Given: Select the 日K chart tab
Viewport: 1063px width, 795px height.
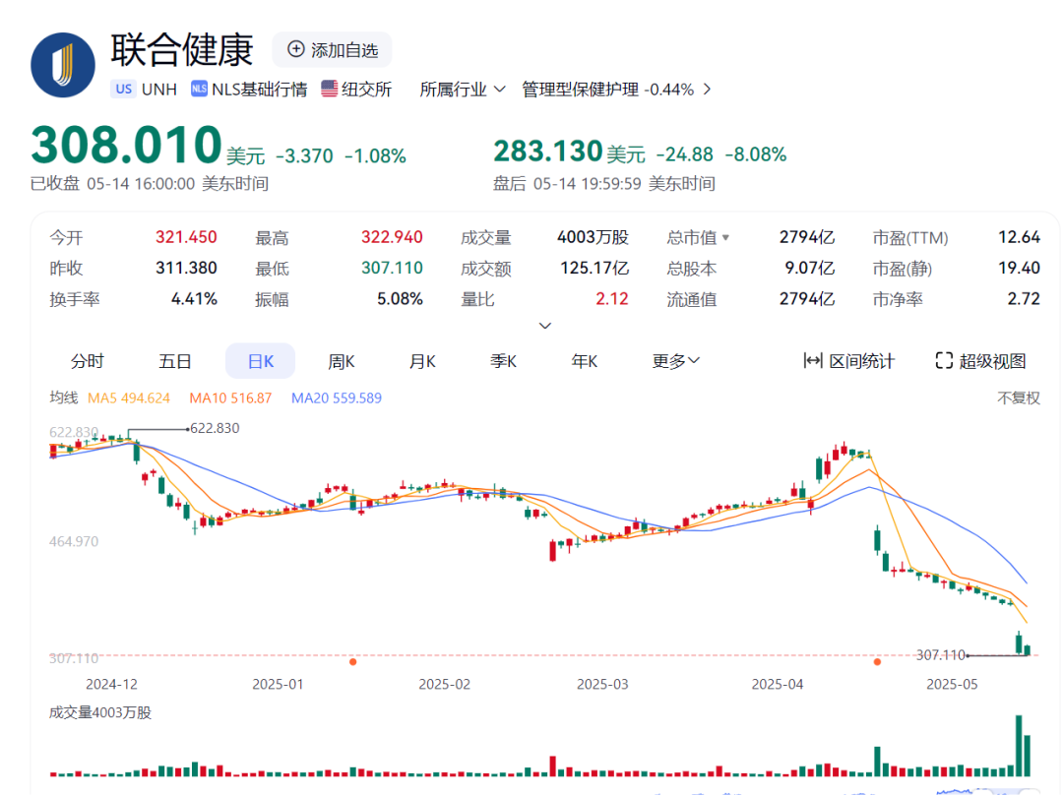Looking at the screenshot, I should pyautogui.click(x=260, y=361).
